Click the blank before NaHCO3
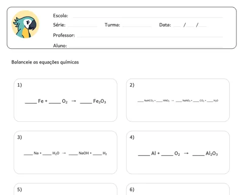Screen dimensions: 243x195 [x=140, y=102]
